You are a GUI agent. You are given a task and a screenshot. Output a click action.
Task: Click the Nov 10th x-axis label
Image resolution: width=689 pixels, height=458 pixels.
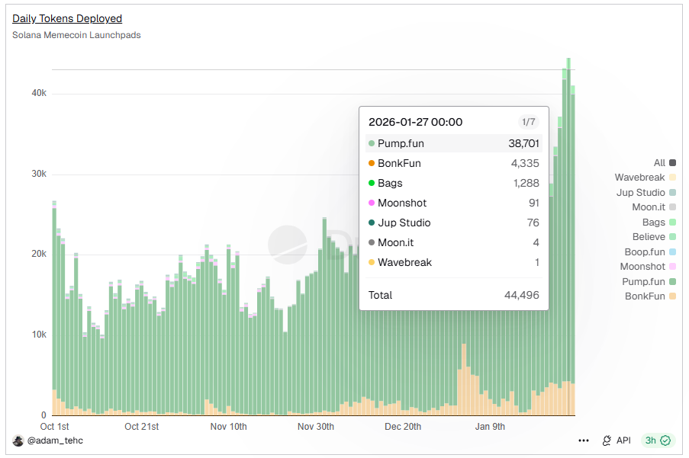tap(228, 427)
